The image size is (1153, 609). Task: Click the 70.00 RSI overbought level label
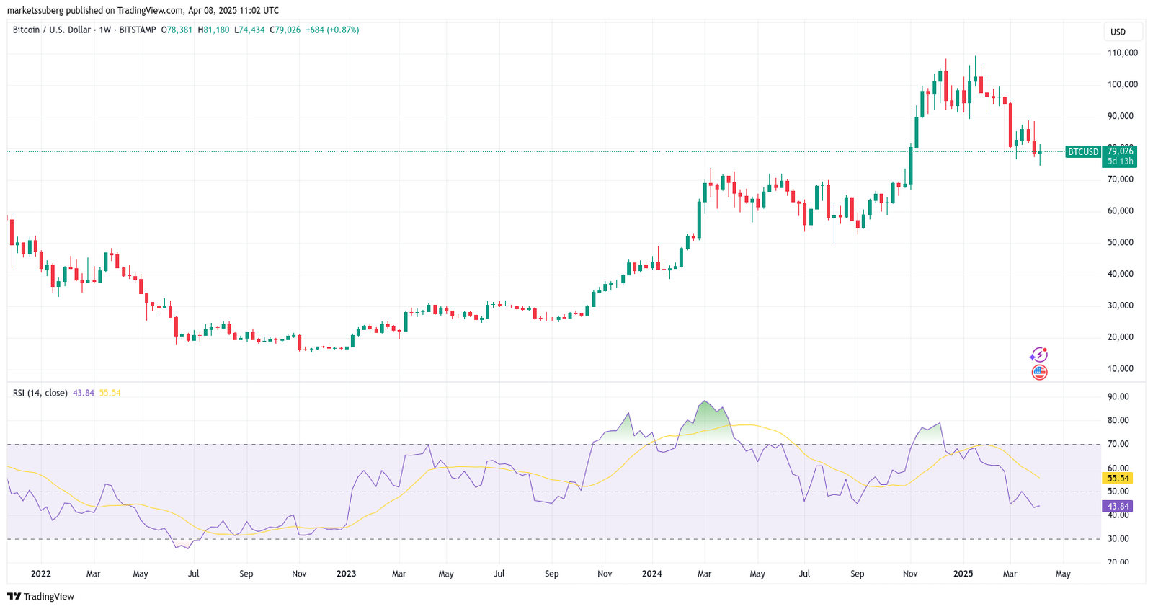[1118, 444]
